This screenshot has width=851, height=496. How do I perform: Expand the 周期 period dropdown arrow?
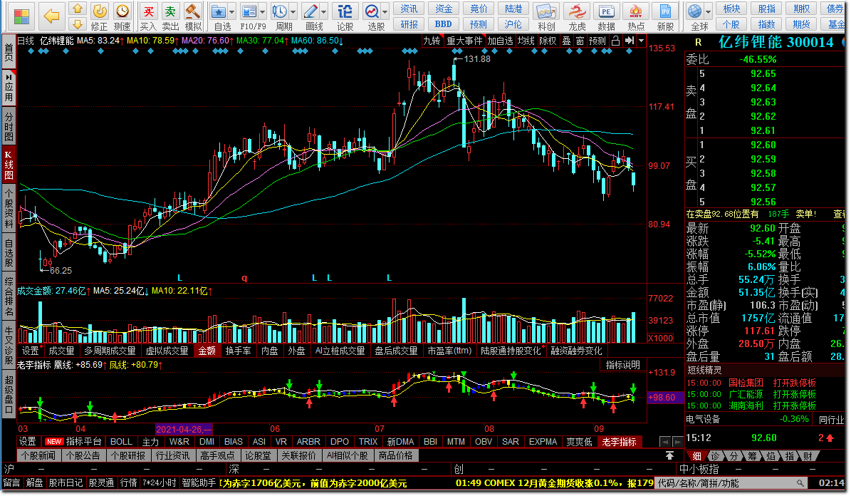pos(293,12)
